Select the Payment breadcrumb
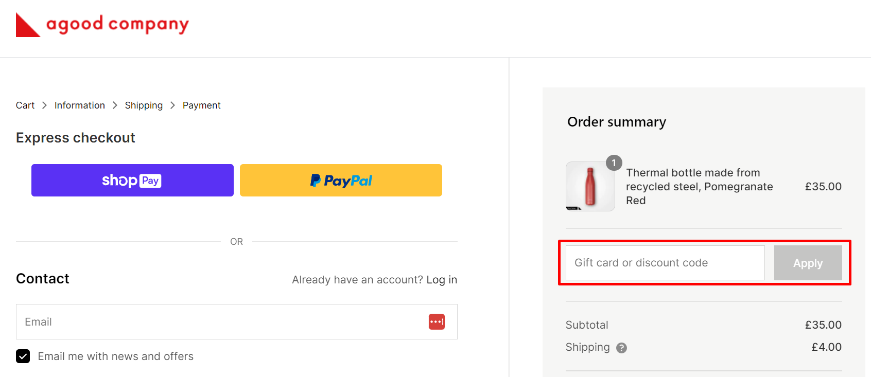Screen dimensions: 871x377 coord(201,105)
